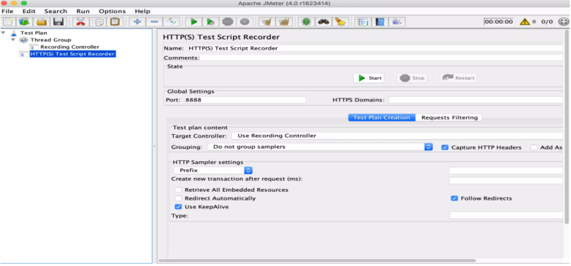571x266 pixels.
Task: Open the Grouping dropdown
Action: point(320,146)
